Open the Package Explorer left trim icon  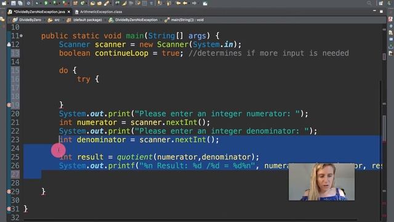tap(2, 19)
